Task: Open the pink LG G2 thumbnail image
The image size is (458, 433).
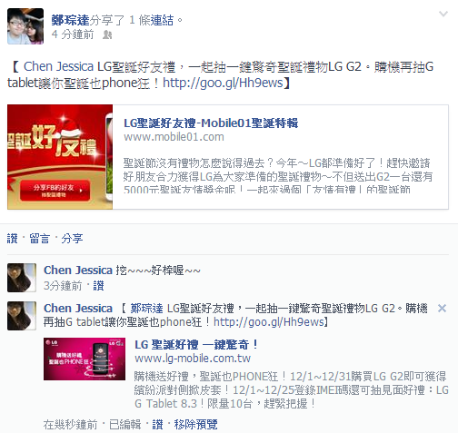Action: click(85, 359)
